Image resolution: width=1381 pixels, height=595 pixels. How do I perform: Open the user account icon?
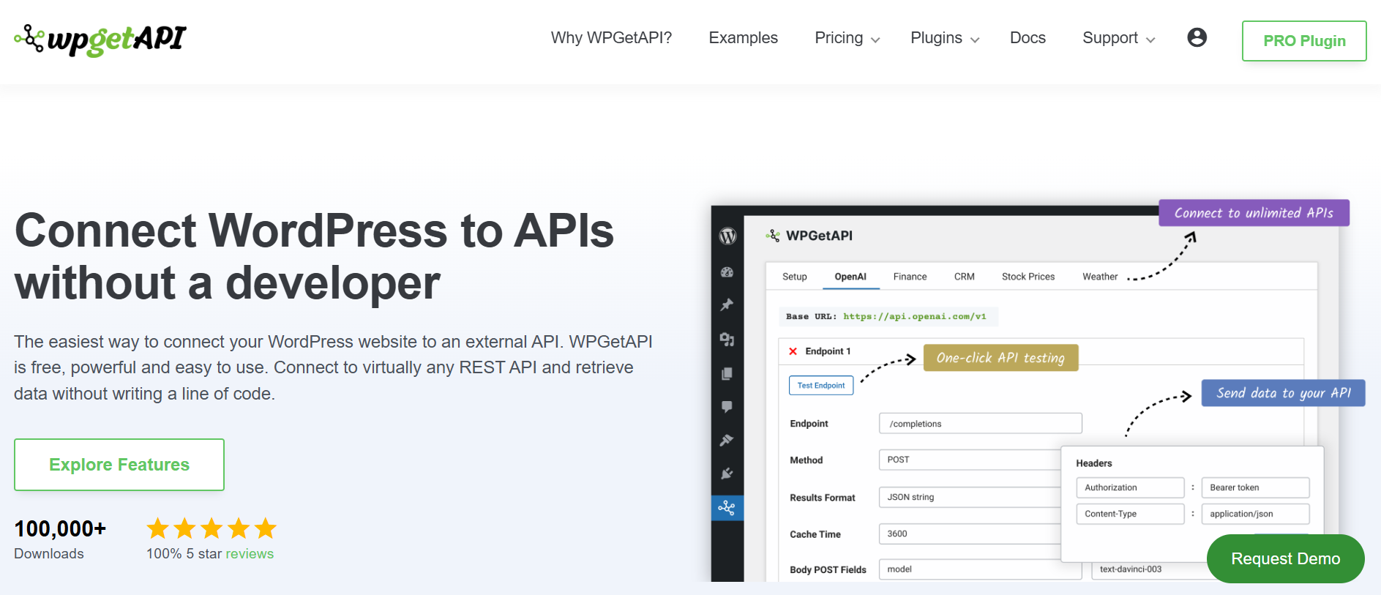[1197, 37]
